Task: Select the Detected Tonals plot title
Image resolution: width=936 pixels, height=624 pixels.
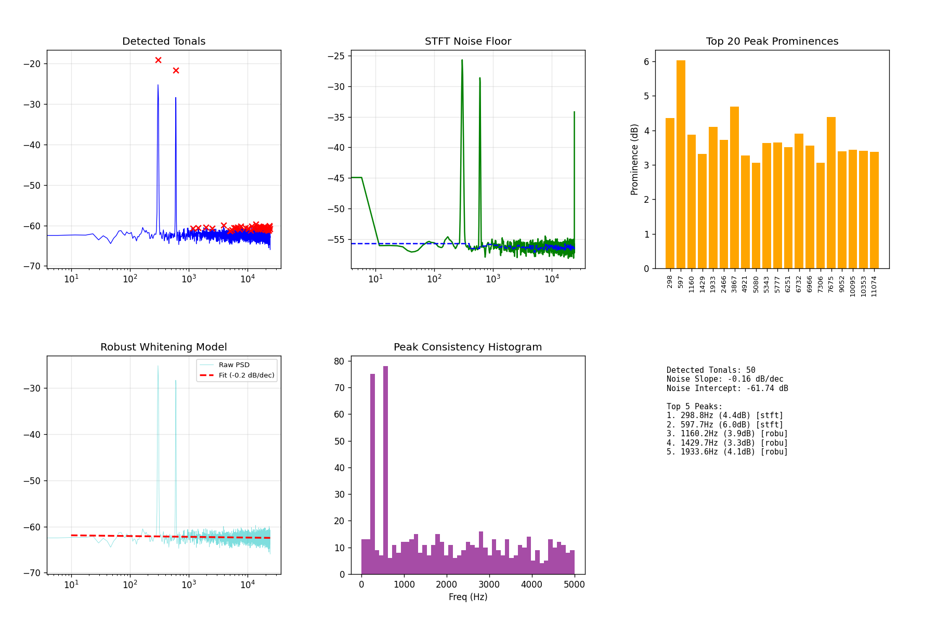Action: click(x=164, y=41)
